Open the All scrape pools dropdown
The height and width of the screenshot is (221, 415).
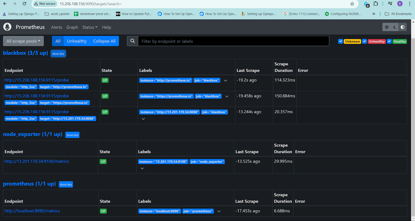tap(23, 41)
